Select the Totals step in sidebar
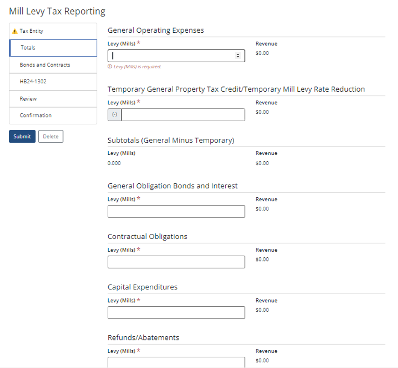Screen dimensions: 398x368 (x=27, y=48)
